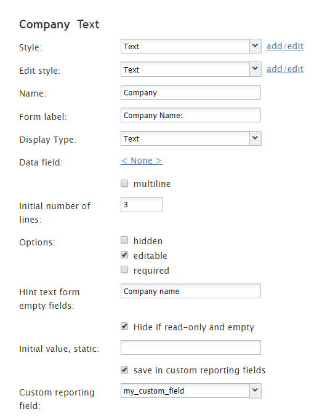This screenshot has height=417, width=330.
Task: Expand the Custom reporting field dropdown
Action: pos(256,391)
